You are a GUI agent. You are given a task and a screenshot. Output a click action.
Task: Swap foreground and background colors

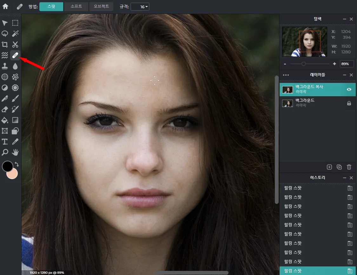point(17,164)
